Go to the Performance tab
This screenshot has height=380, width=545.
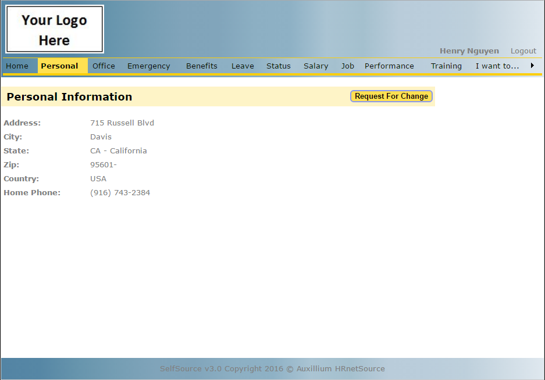389,66
